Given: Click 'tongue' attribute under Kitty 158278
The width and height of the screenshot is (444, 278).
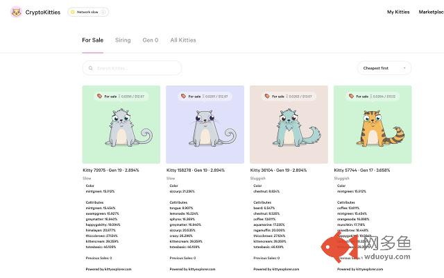Looking at the screenshot, I should pos(182,208).
